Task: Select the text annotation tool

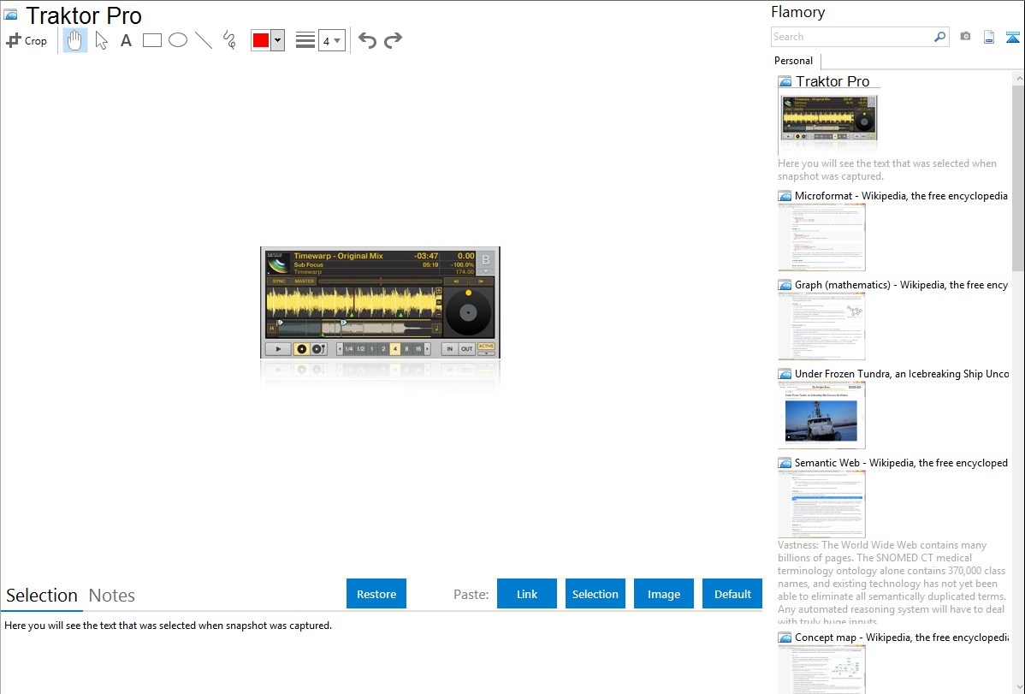Action: point(126,40)
